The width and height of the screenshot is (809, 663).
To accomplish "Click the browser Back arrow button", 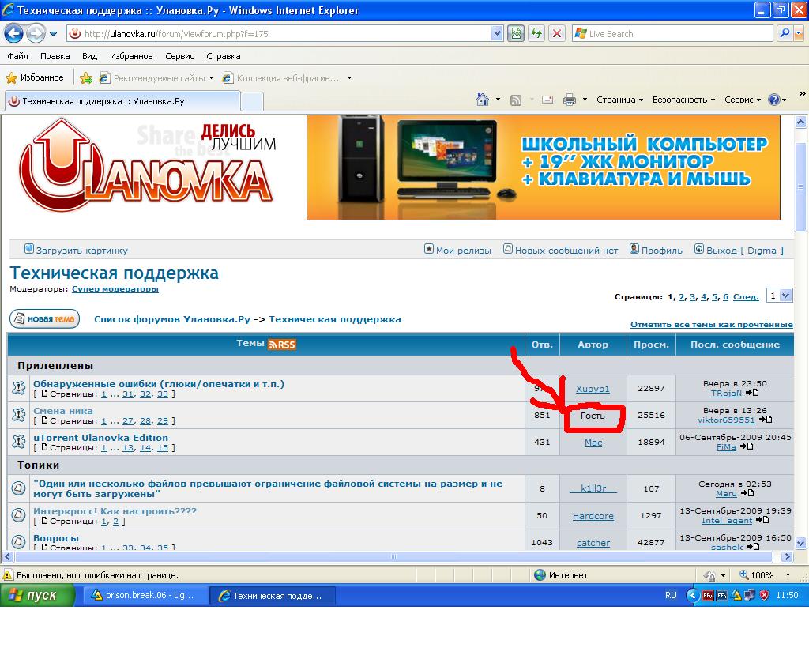I will (14, 34).
